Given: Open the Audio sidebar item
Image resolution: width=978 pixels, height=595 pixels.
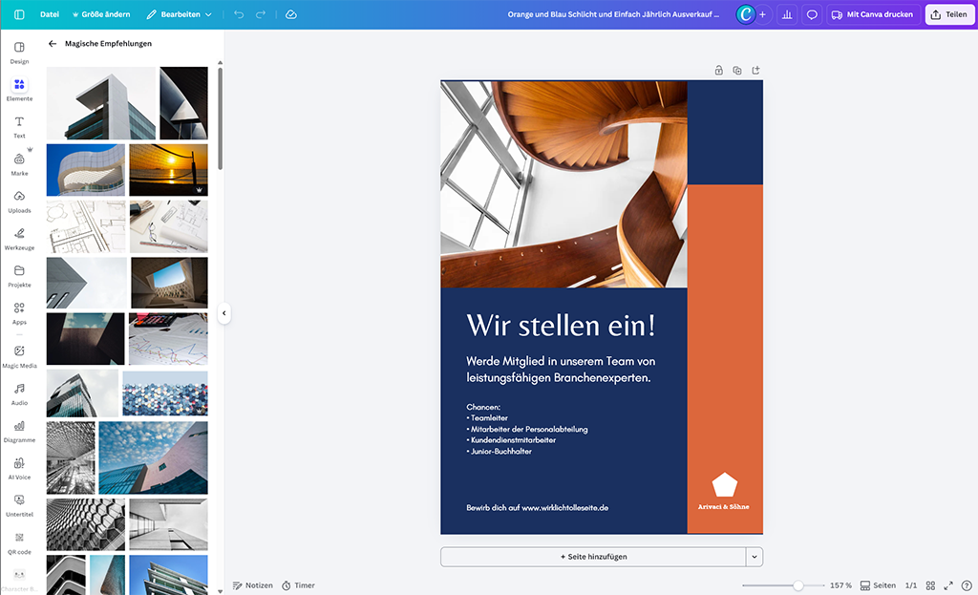Looking at the screenshot, I should tap(19, 394).
